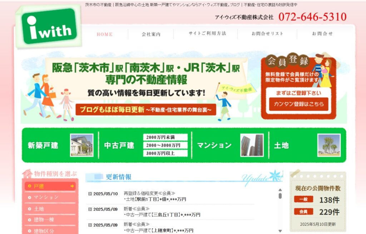Click the 土地 tree thumbnail
The height and width of the screenshot is (234, 366).
329,145
